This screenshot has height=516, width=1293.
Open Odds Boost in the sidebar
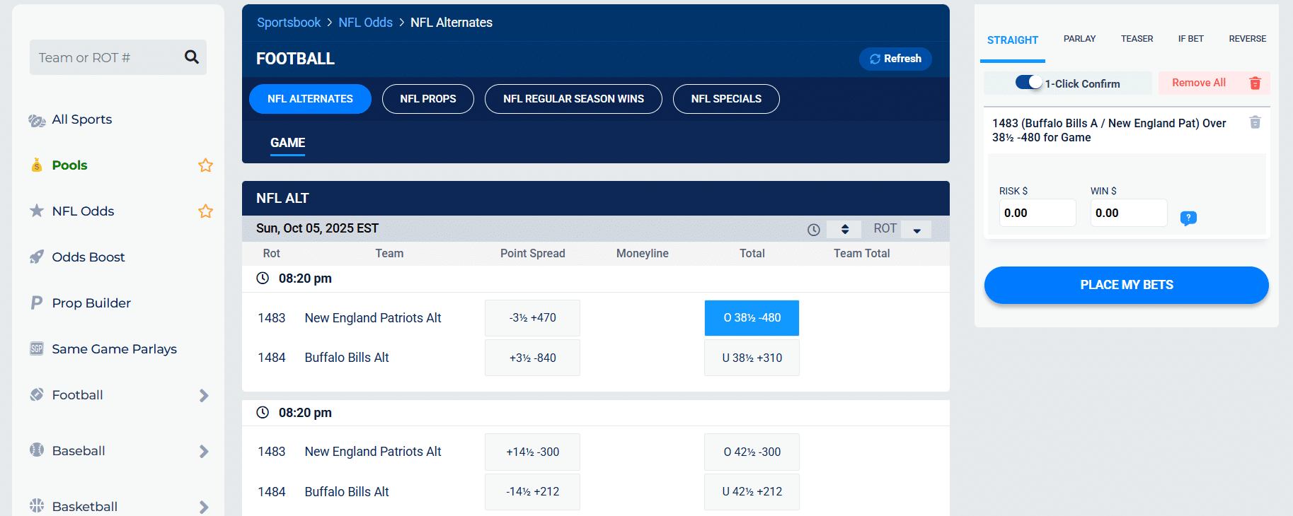point(88,257)
